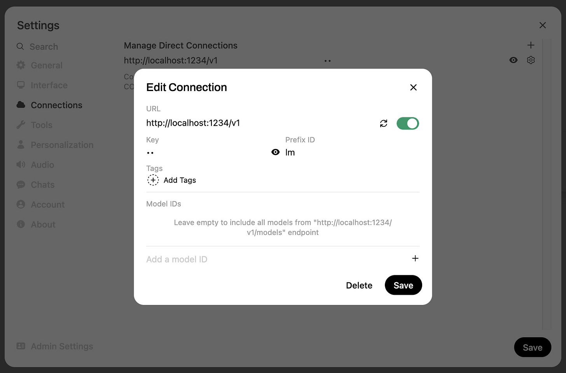566x373 pixels.
Task: Close the Edit Connection dialog
Action: (x=413, y=87)
